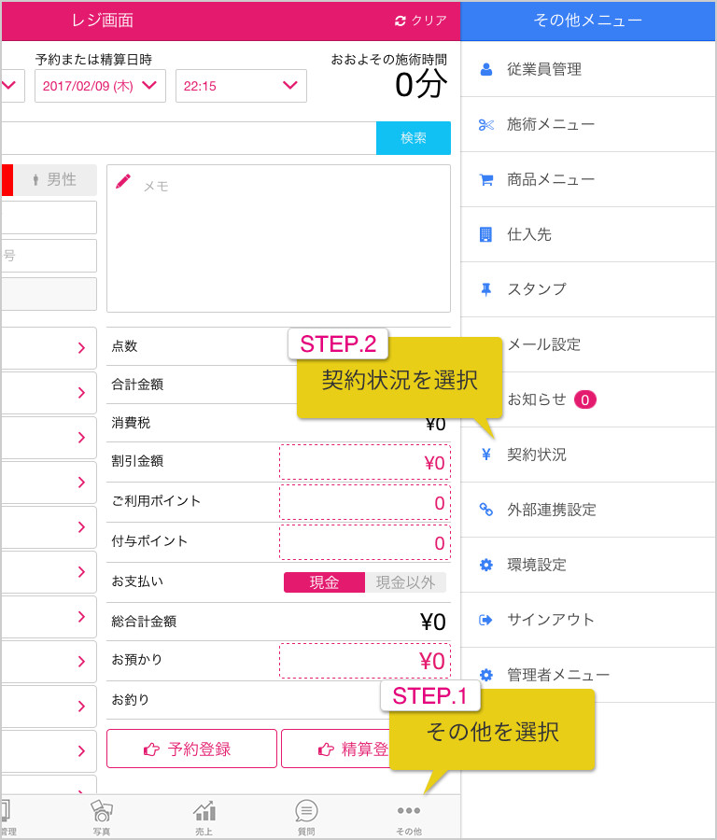Click the yen icon for 契約状況
Screen dimensions: 717x840
[486, 455]
